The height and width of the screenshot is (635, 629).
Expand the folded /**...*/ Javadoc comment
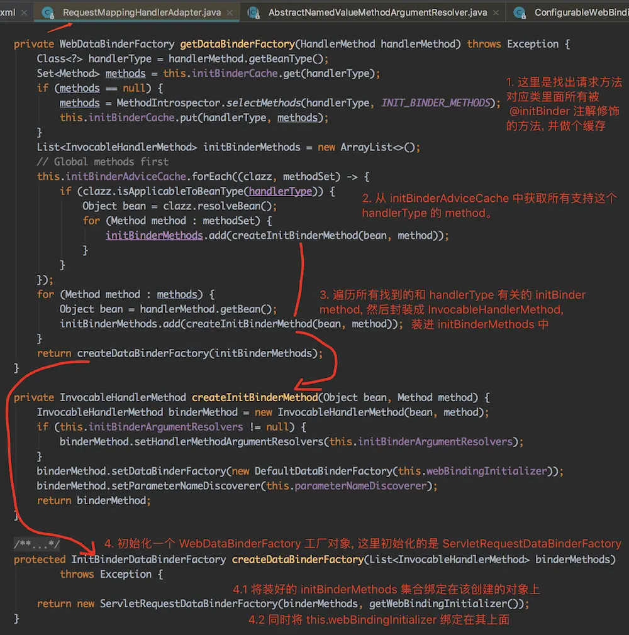pos(36,544)
